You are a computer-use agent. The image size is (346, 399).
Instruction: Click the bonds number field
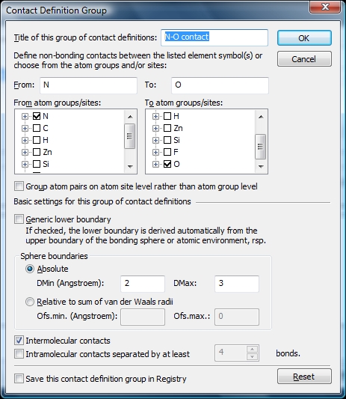tap(231, 353)
